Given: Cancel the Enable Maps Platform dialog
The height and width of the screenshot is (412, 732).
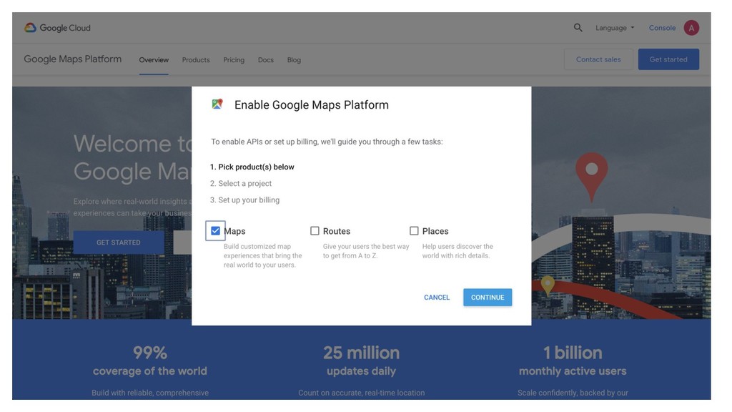Looking at the screenshot, I should click(x=437, y=297).
